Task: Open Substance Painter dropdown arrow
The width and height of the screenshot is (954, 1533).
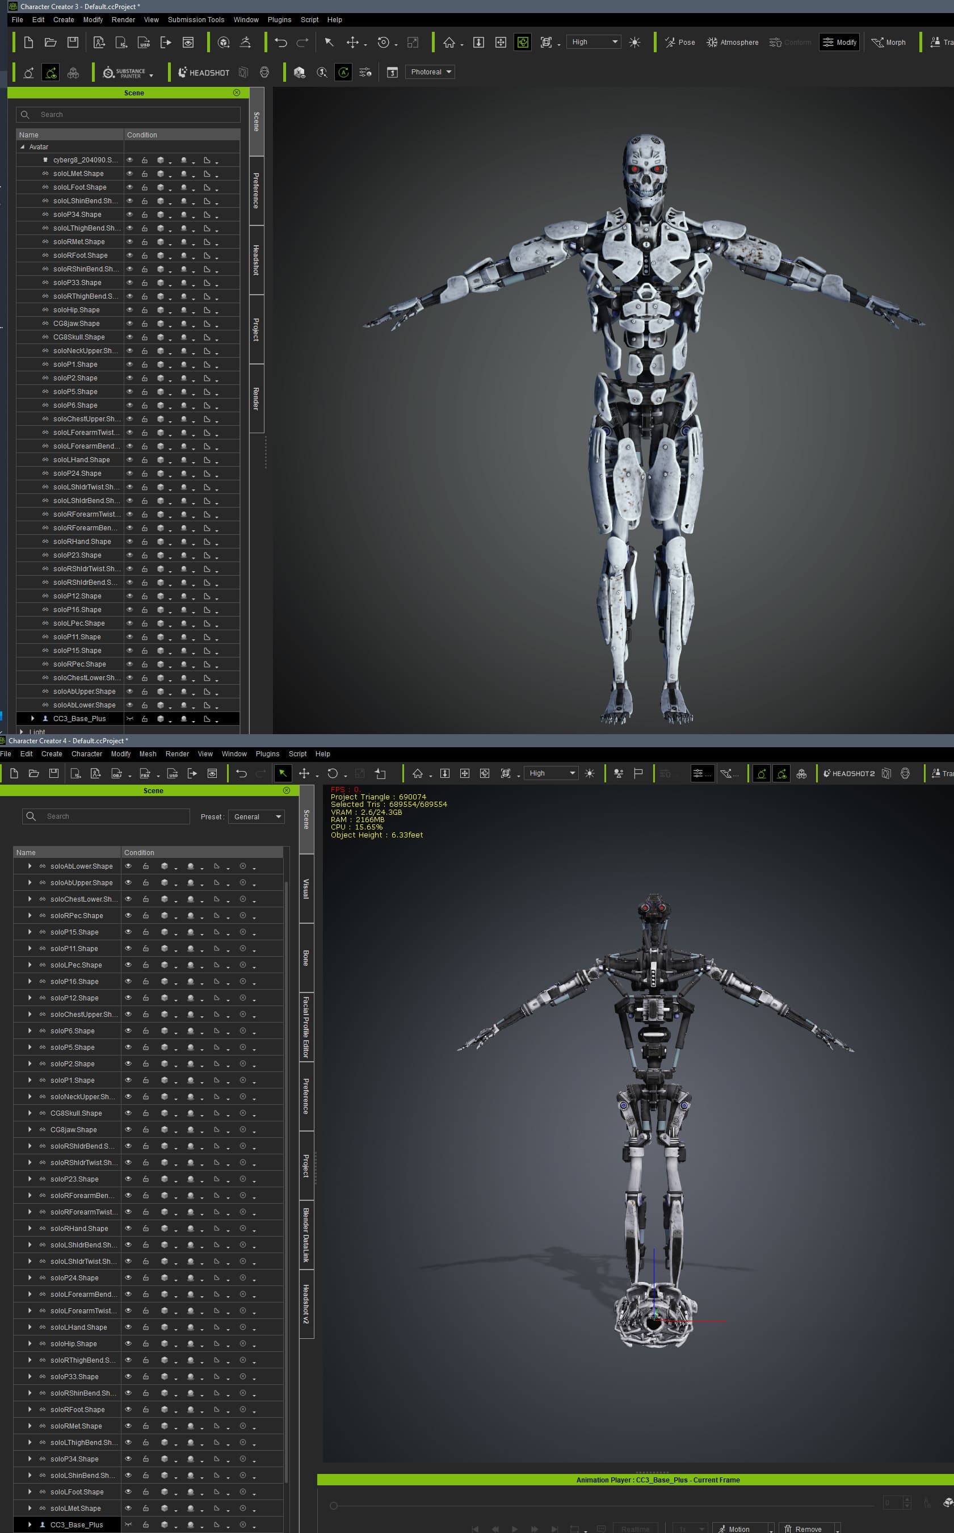Action: [152, 76]
